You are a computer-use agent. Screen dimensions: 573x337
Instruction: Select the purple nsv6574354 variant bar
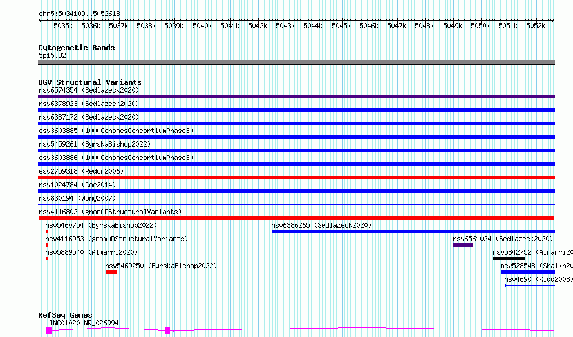pyautogui.click(x=296, y=96)
